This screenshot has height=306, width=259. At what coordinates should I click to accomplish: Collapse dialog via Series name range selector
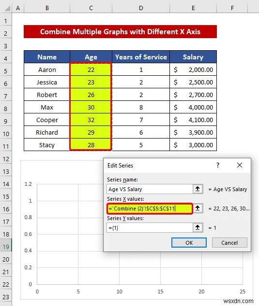click(x=198, y=189)
